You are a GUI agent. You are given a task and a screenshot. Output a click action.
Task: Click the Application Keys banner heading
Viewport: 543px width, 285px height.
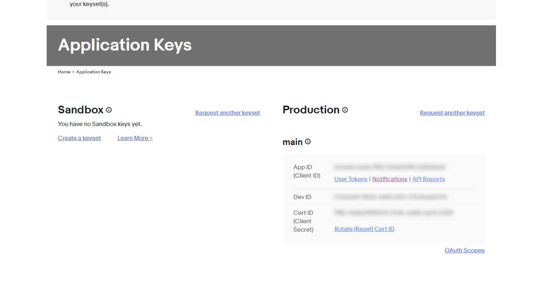click(x=125, y=45)
